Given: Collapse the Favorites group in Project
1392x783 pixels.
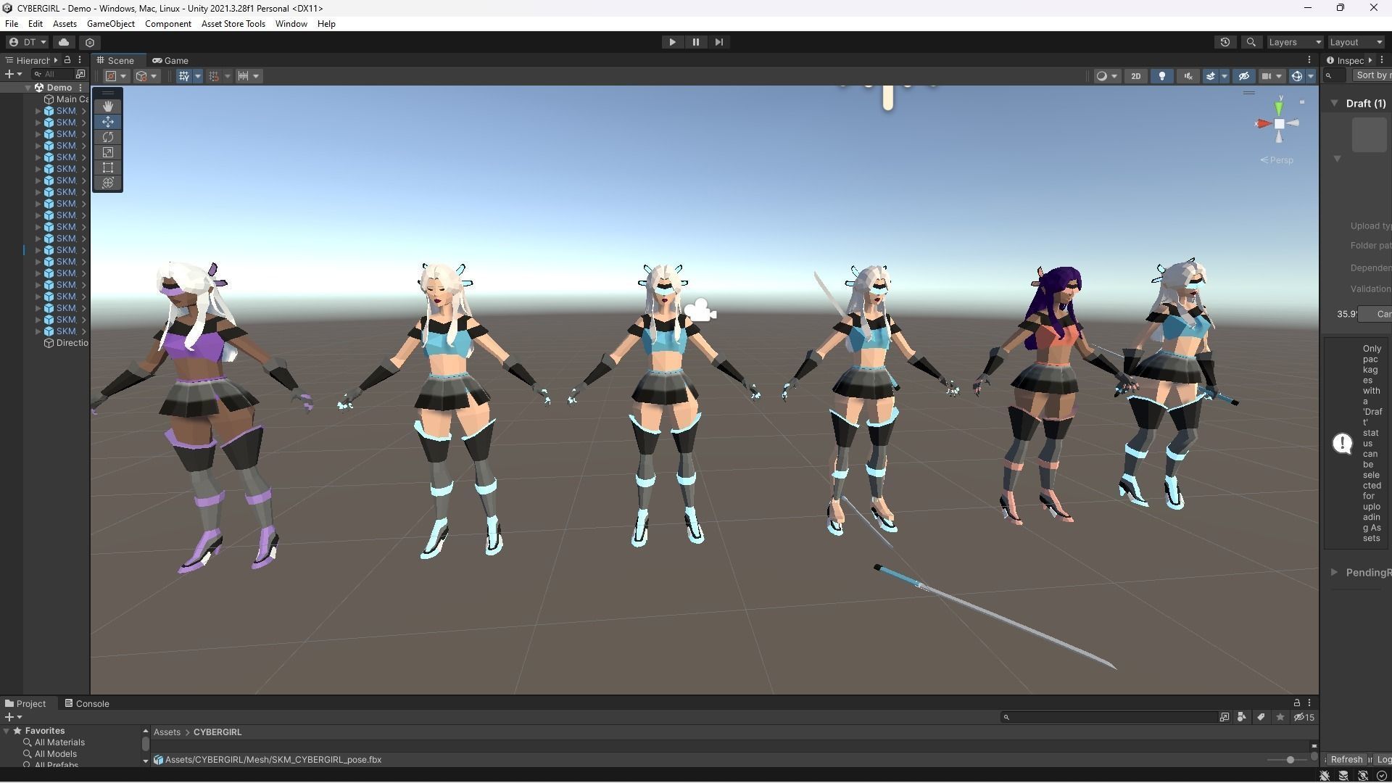Looking at the screenshot, I should (x=7, y=731).
